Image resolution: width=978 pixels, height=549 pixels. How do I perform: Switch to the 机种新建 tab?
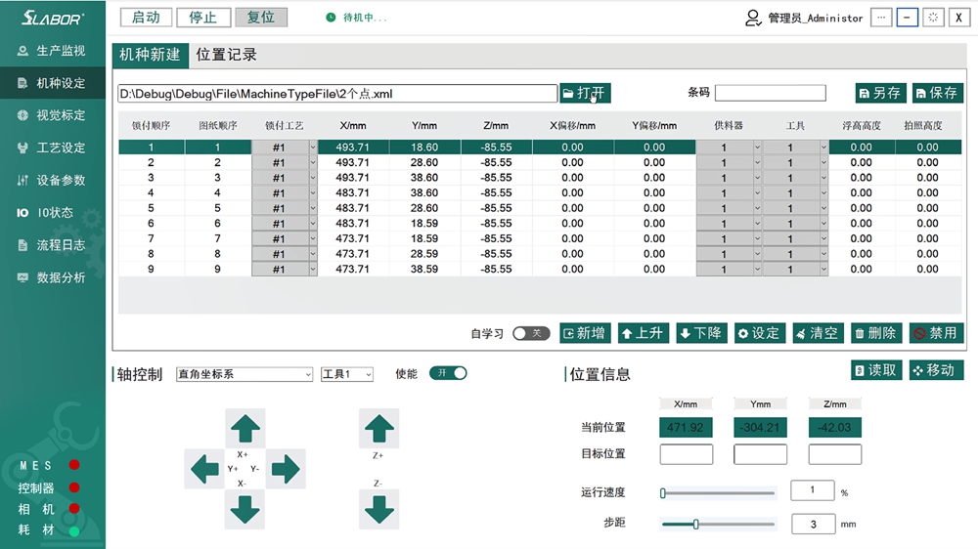coord(151,55)
